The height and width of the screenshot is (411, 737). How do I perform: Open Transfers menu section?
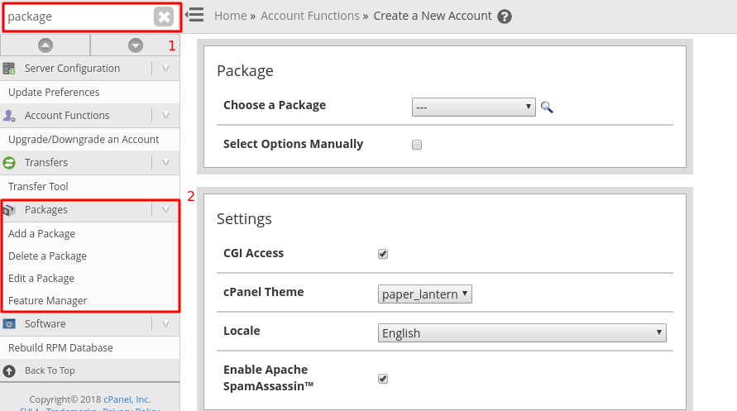46,163
